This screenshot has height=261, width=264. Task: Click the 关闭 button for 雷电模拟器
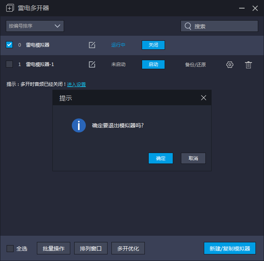click(153, 45)
